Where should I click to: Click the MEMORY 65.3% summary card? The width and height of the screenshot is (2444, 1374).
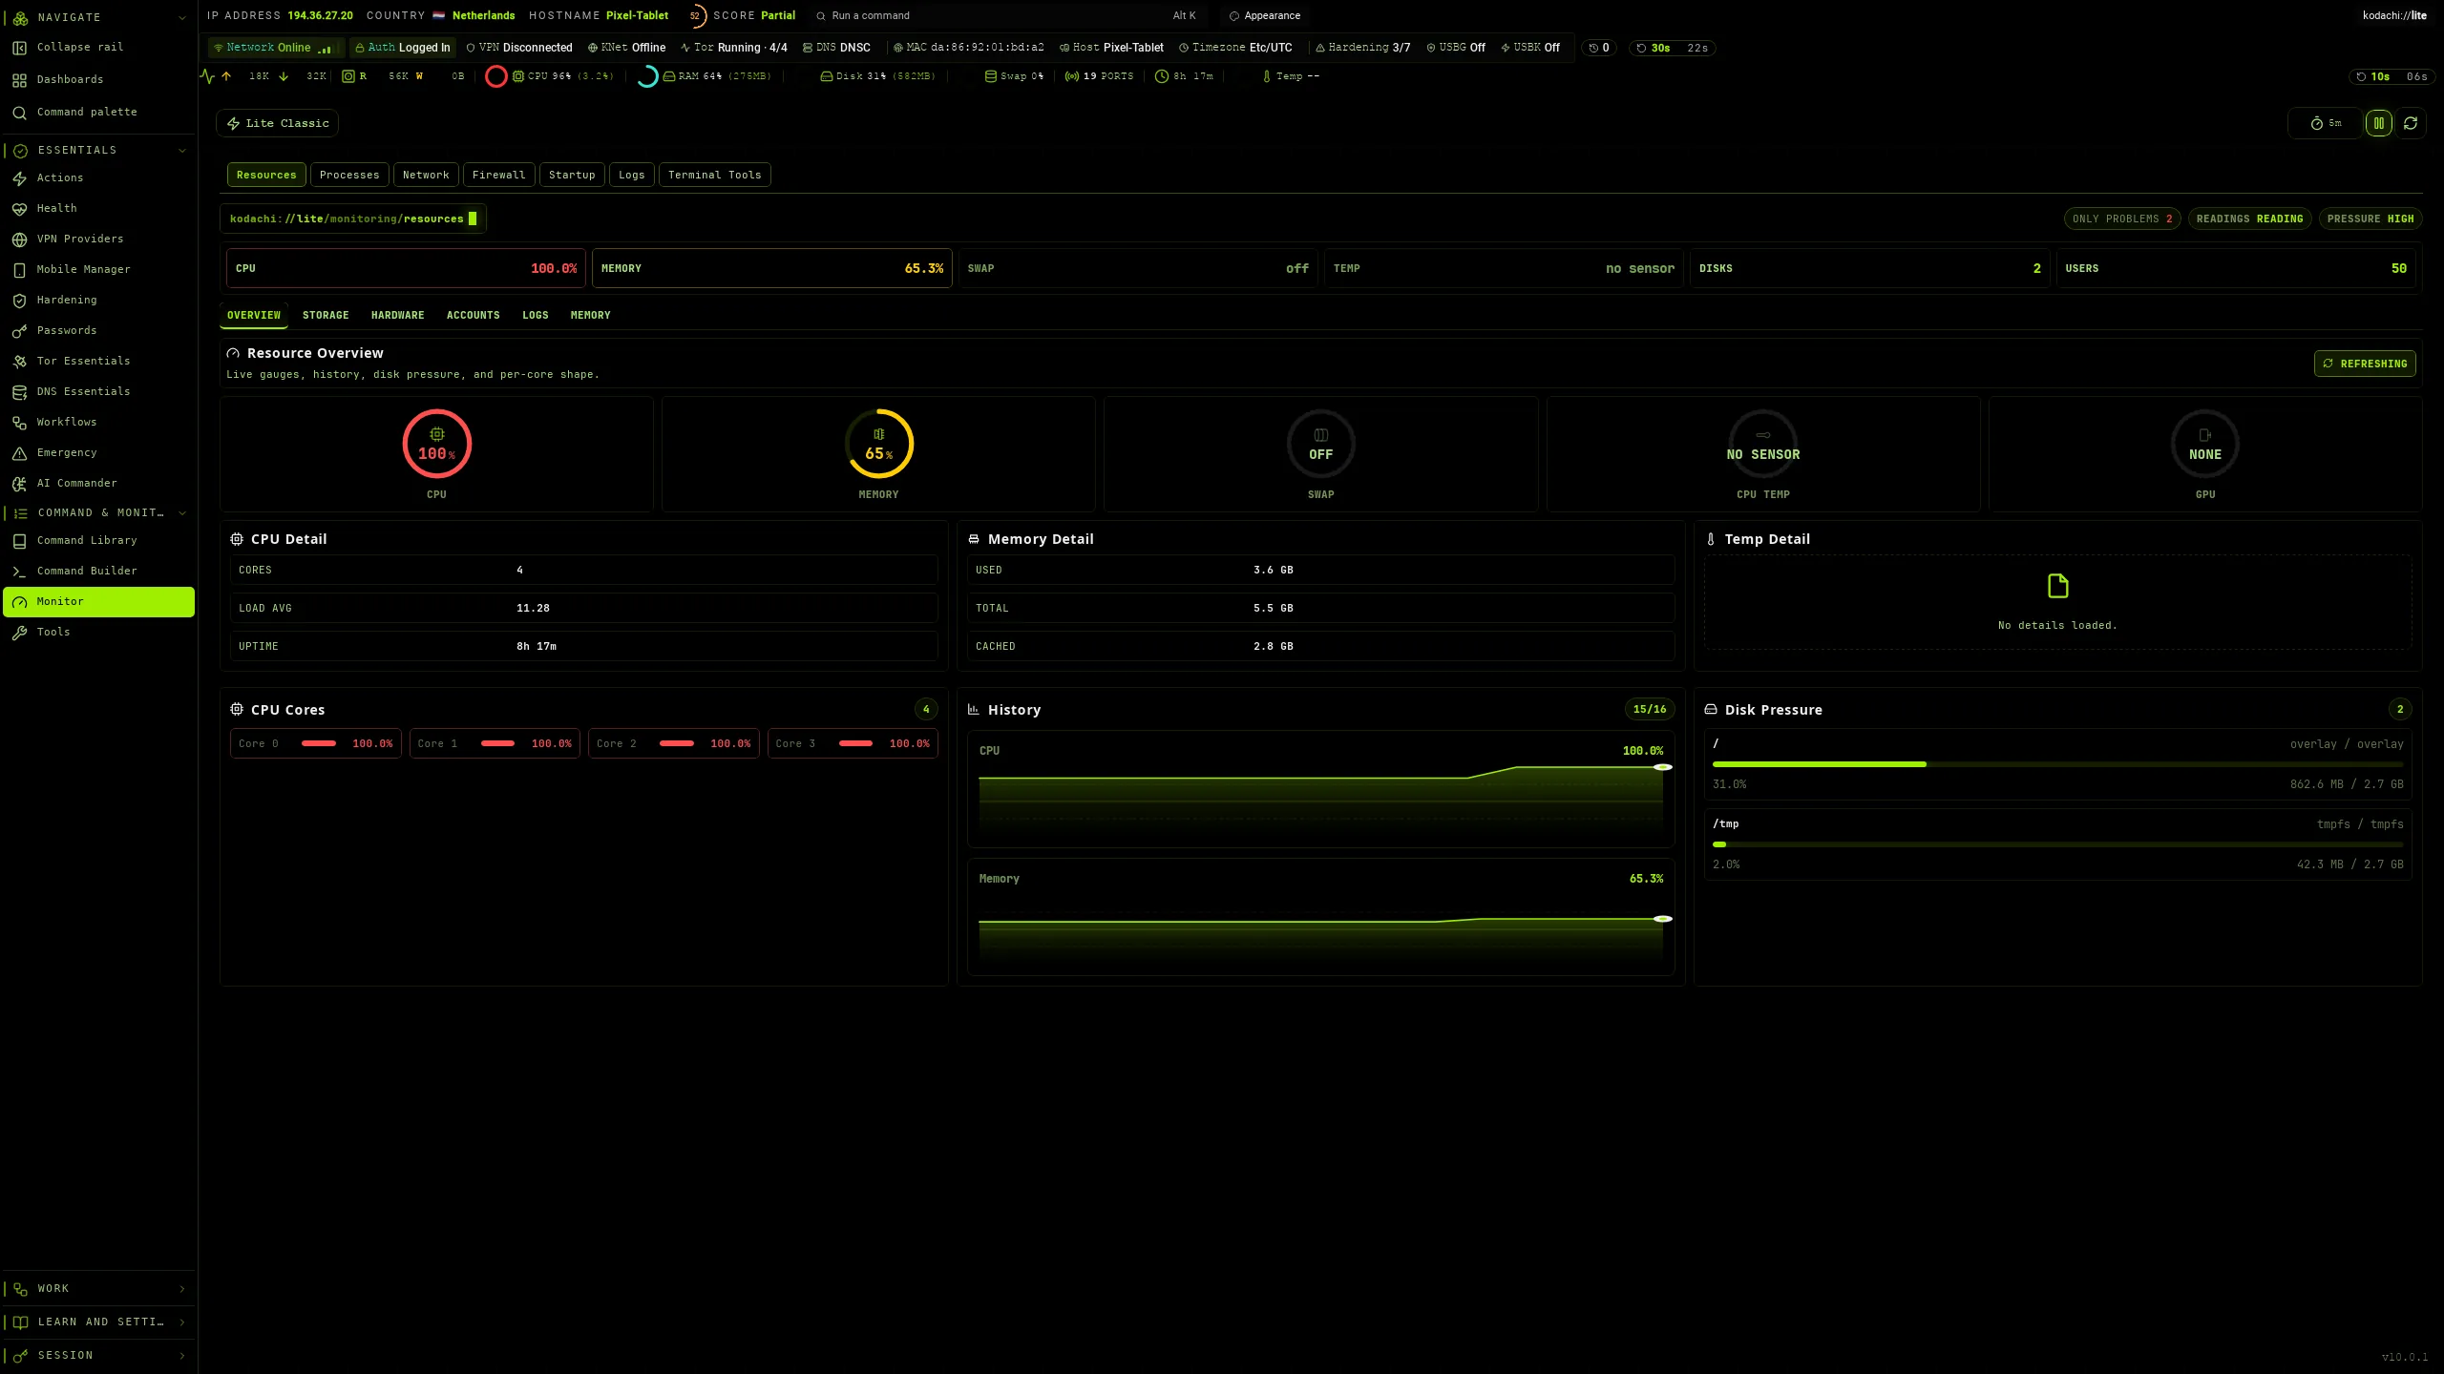(771, 268)
